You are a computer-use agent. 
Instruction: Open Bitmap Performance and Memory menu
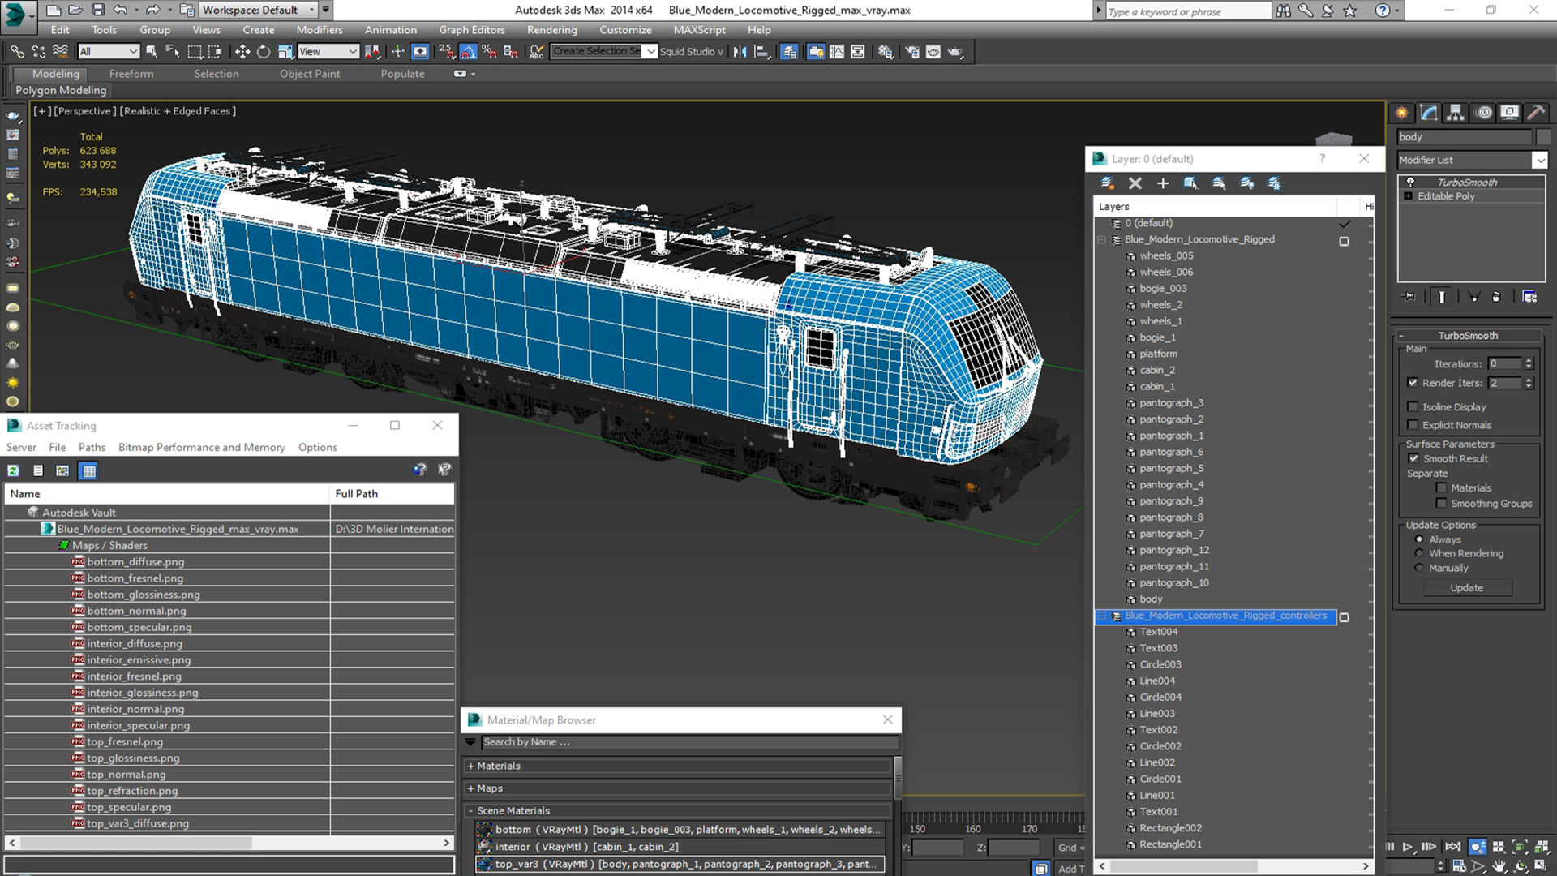(x=201, y=448)
